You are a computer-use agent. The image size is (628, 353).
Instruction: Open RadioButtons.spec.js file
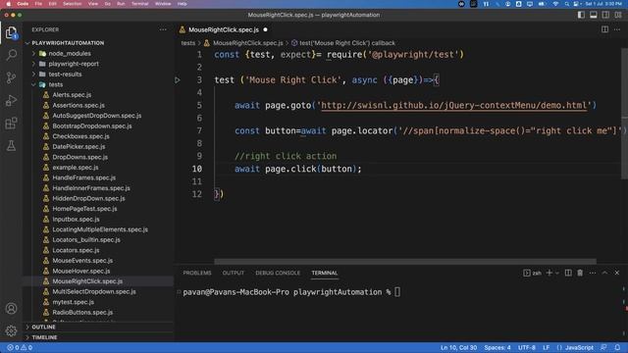[82, 312]
